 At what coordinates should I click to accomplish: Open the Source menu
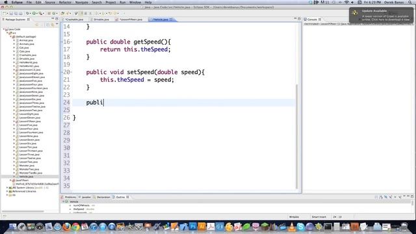(x=50, y=2)
